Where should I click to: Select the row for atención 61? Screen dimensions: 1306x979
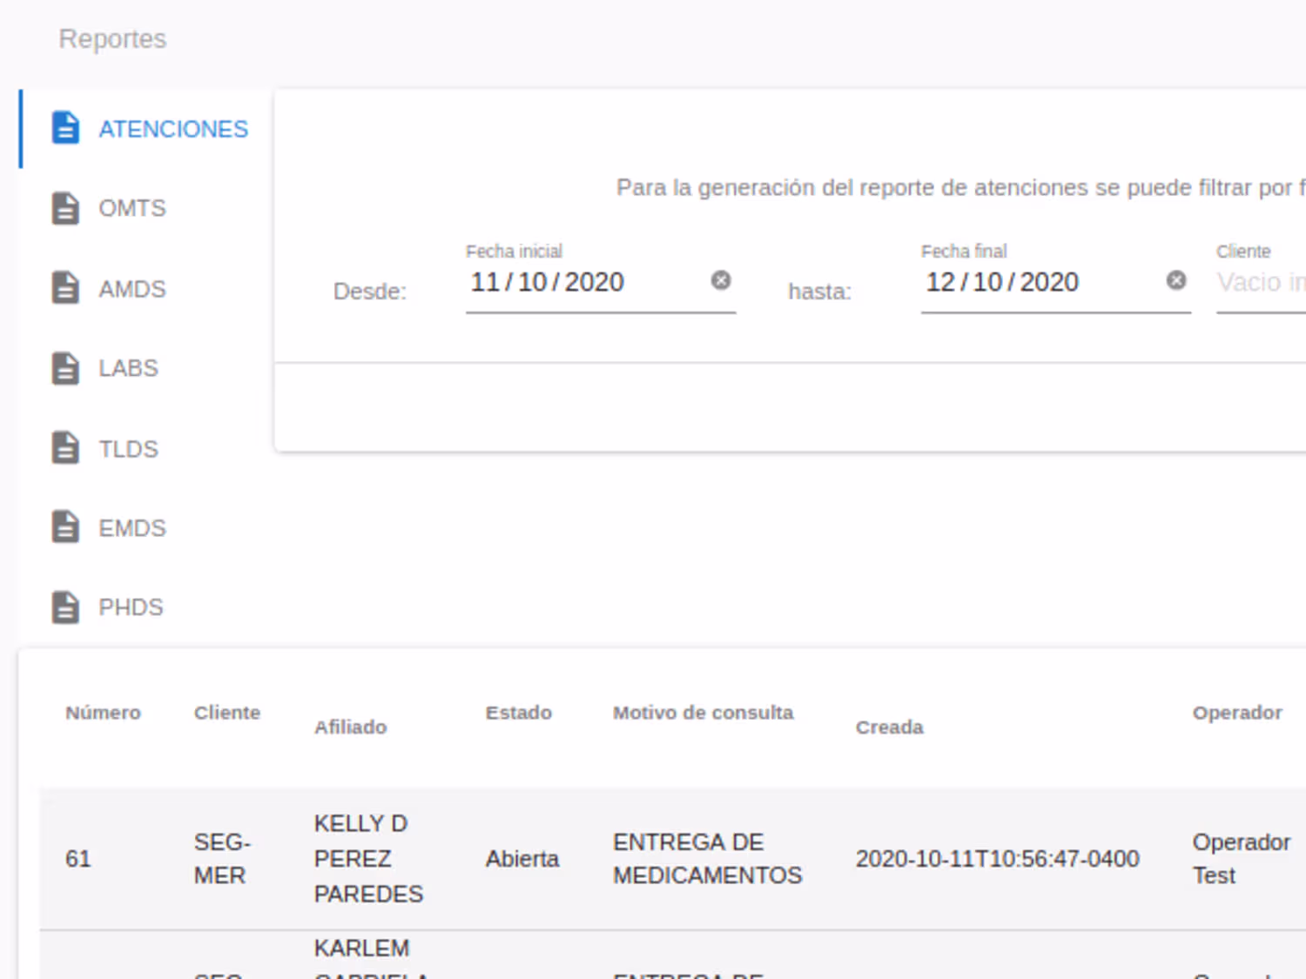[x=672, y=859]
